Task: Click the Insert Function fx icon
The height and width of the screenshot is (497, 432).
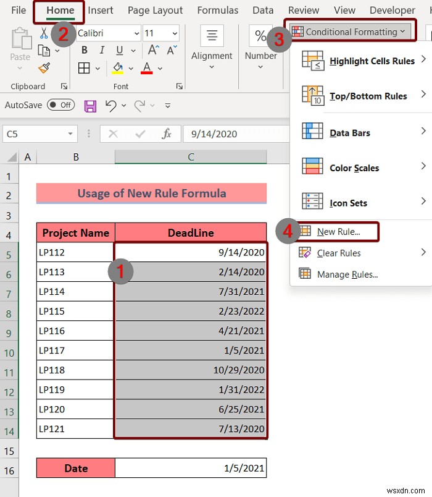Action: [x=166, y=134]
